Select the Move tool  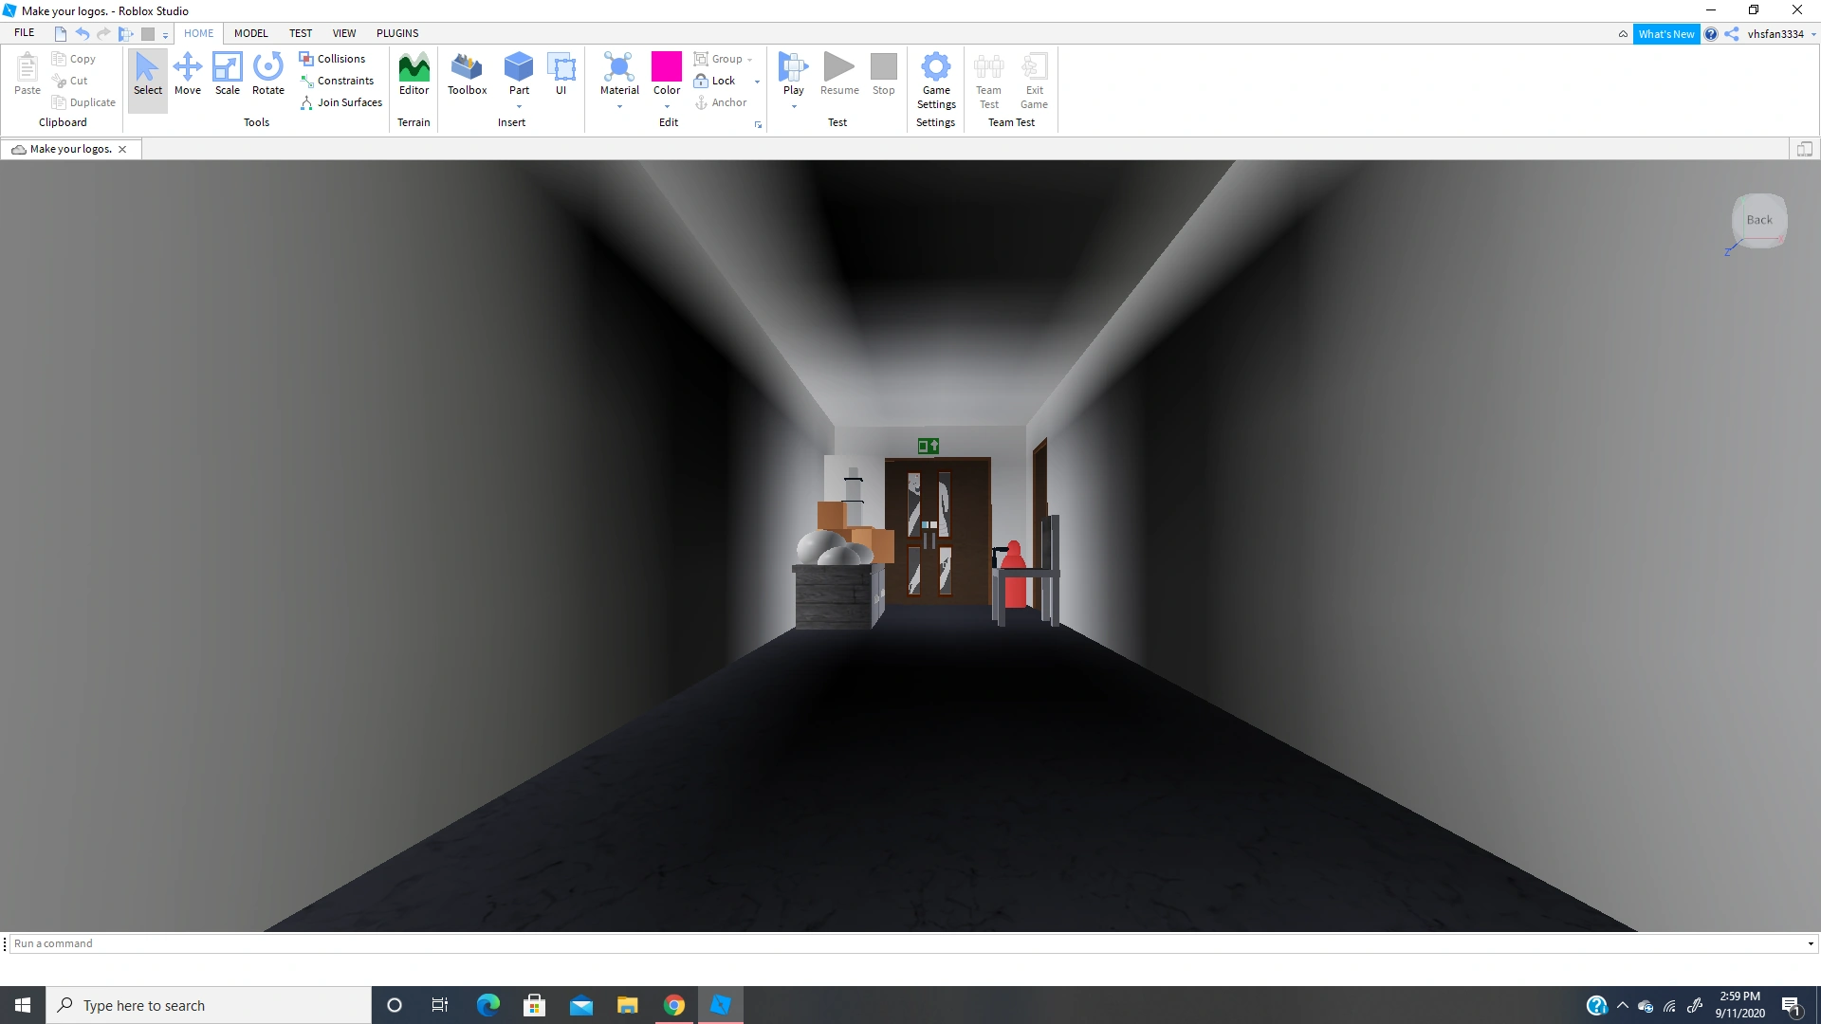click(x=188, y=76)
